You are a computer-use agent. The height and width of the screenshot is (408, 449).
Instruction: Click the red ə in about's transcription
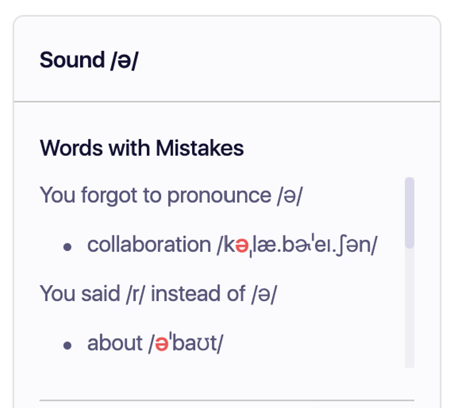161,343
